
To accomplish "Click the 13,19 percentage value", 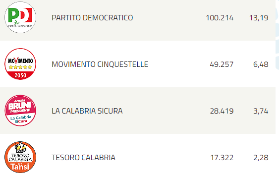I will 259,18.
